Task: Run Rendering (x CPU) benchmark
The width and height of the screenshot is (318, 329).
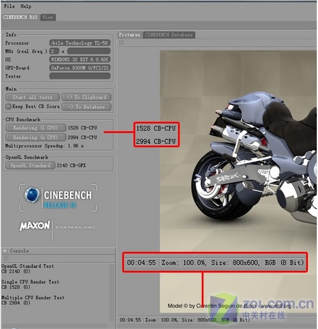Action: click(36, 137)
